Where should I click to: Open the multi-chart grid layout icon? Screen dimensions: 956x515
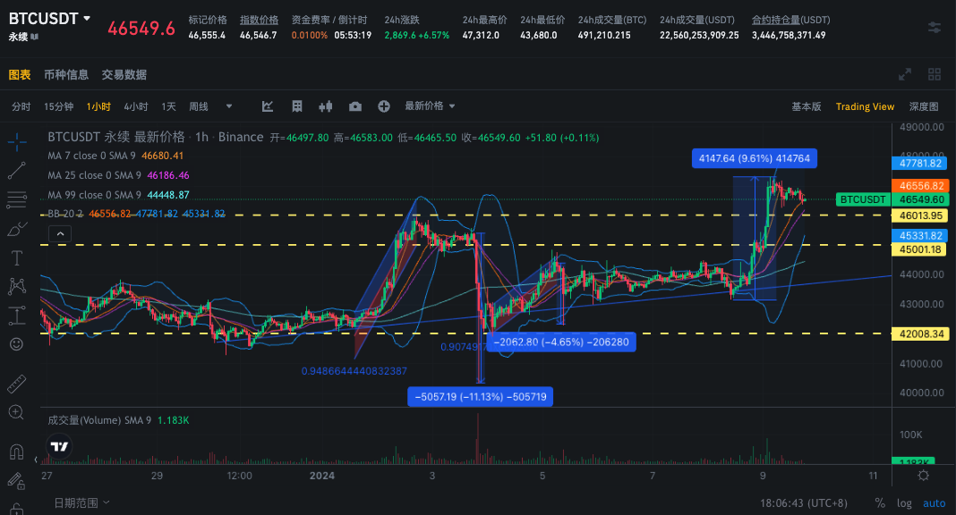(934, 74)
